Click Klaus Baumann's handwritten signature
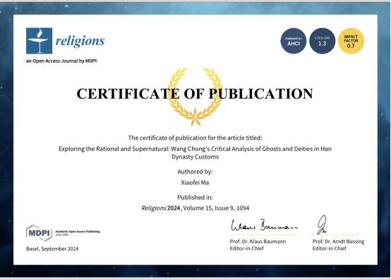The width and height of the screenshot is (391, 279). (x=264, y=225)
